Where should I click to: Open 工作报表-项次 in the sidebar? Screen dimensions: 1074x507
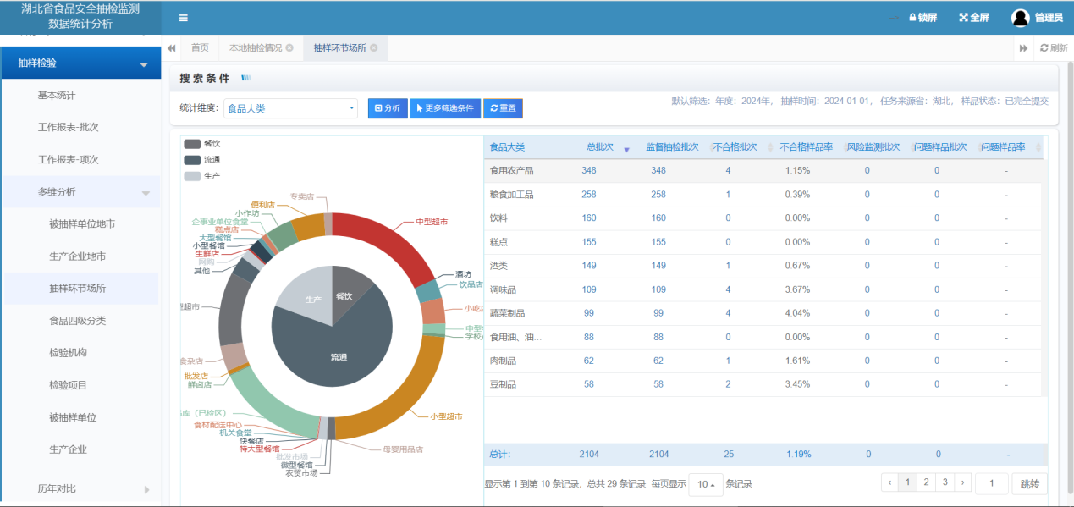69,160
